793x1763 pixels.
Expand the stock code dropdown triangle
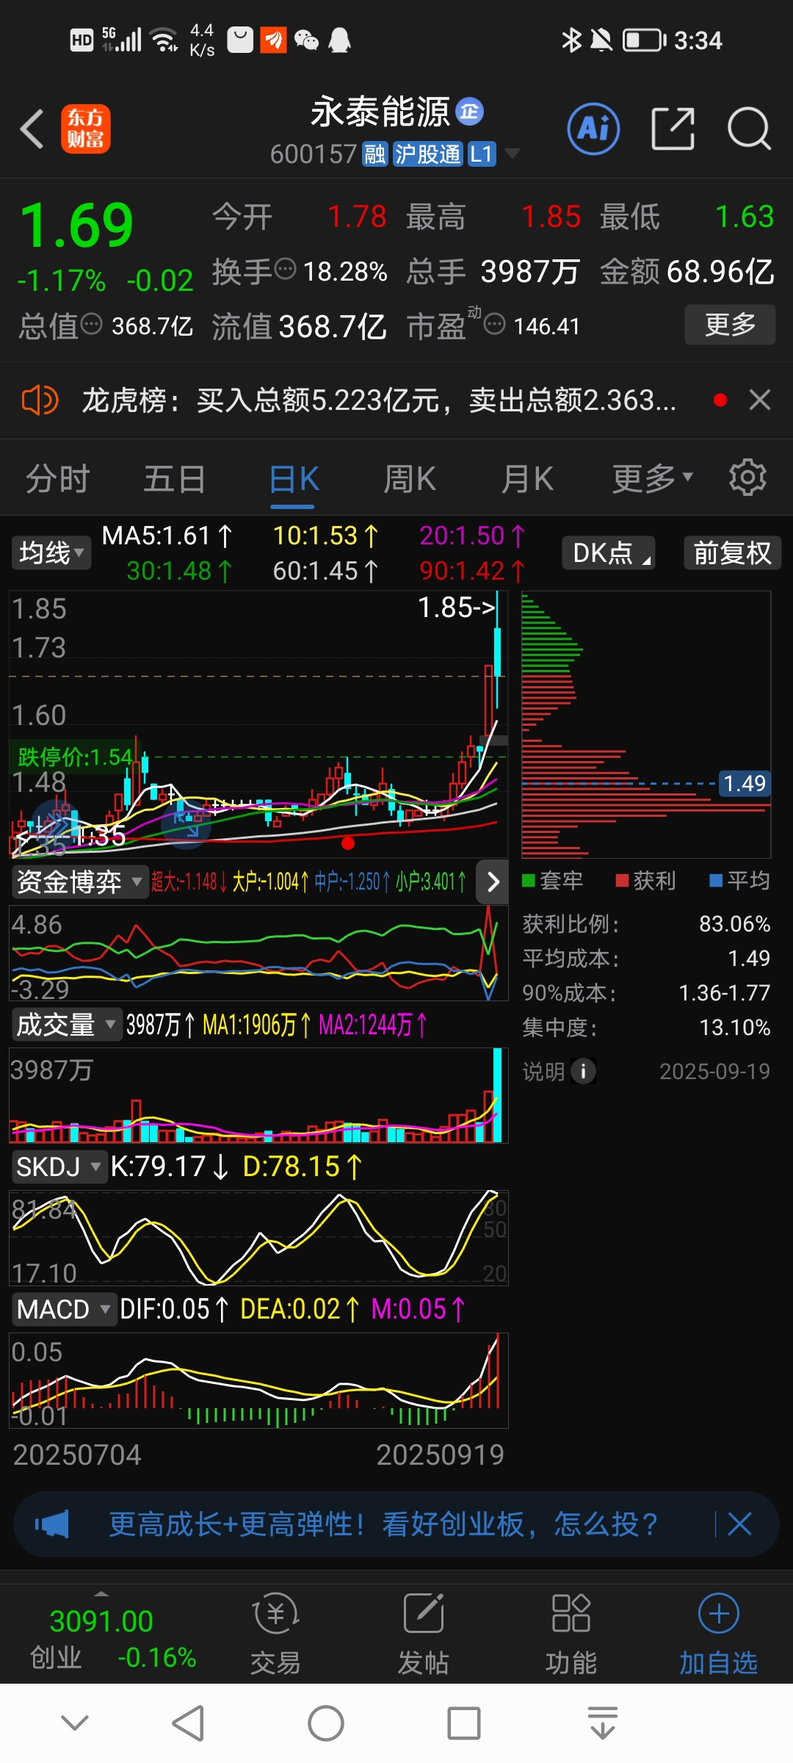click(x=513, y=154)
